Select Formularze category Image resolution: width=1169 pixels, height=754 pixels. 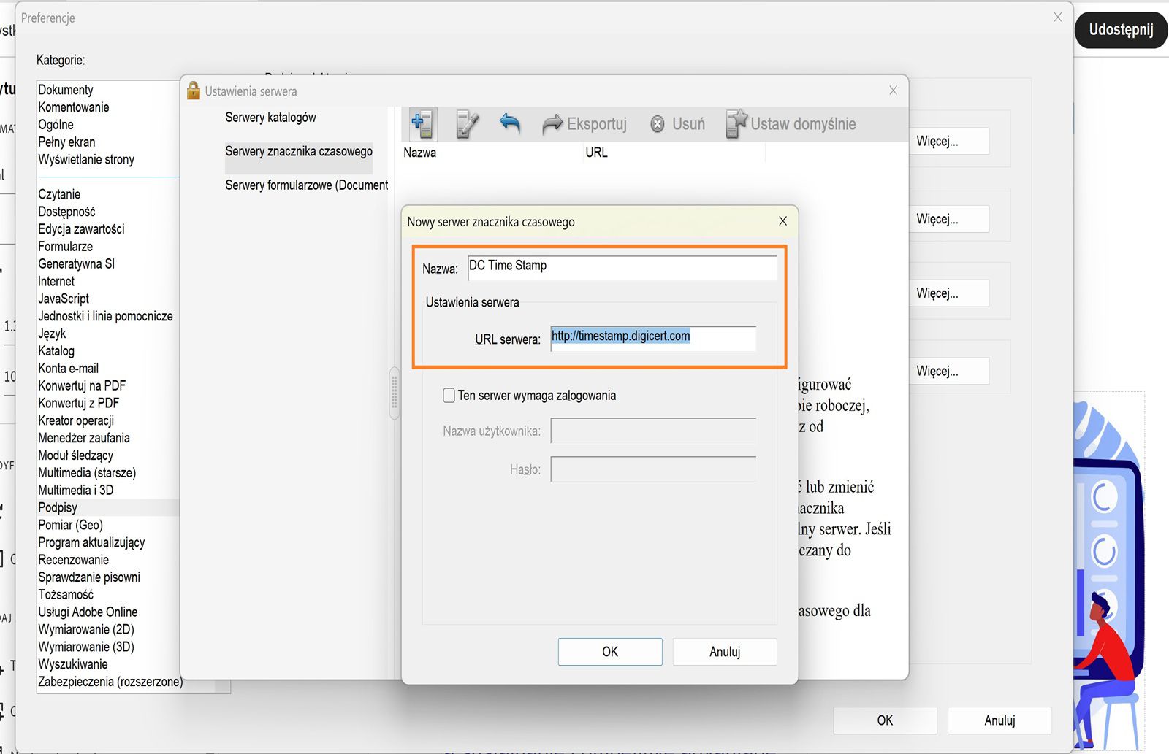tap(66, 247)
